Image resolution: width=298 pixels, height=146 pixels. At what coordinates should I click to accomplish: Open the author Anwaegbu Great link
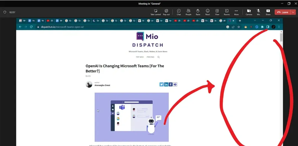102,85
